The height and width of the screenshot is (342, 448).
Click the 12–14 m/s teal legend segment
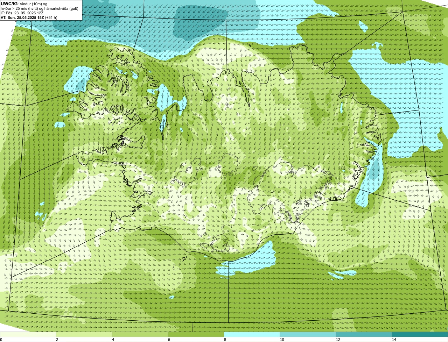[364, 335]
